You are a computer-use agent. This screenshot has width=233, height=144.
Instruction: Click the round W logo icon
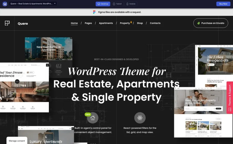point(5,4)
